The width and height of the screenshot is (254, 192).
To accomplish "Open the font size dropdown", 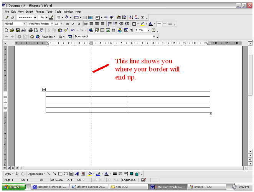I will [61, 24].
